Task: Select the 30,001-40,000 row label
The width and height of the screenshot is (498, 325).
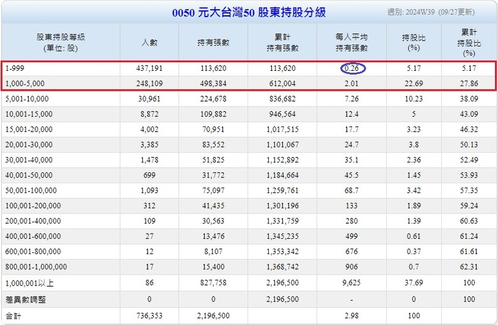Action: point(29,160)
